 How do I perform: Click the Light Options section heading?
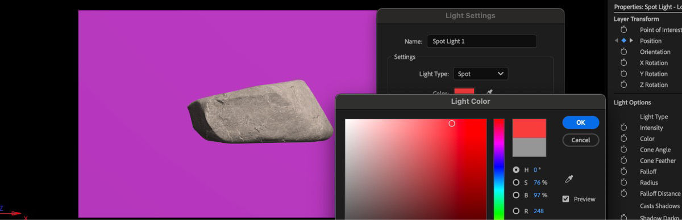(x=632, y=103)
